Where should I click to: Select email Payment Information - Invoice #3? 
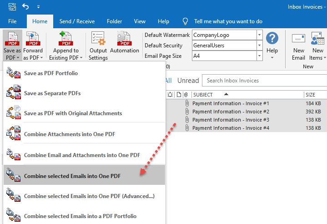click(x=231, y=120)
